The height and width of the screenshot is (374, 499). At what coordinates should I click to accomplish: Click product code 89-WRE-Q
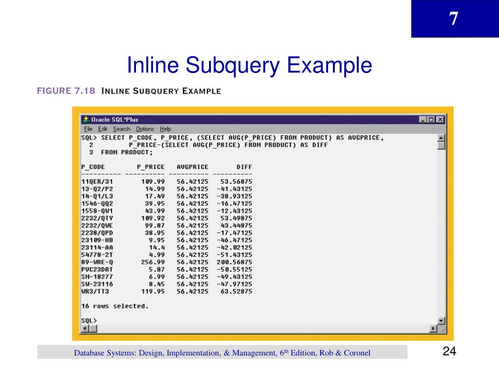point(97,262)
